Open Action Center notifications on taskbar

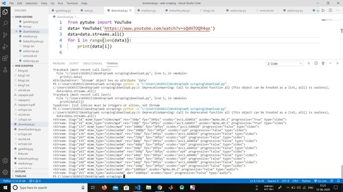[x=336, y=187]
